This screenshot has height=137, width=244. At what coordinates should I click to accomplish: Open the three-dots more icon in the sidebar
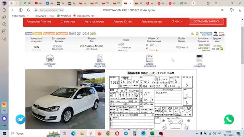(4, 126)
